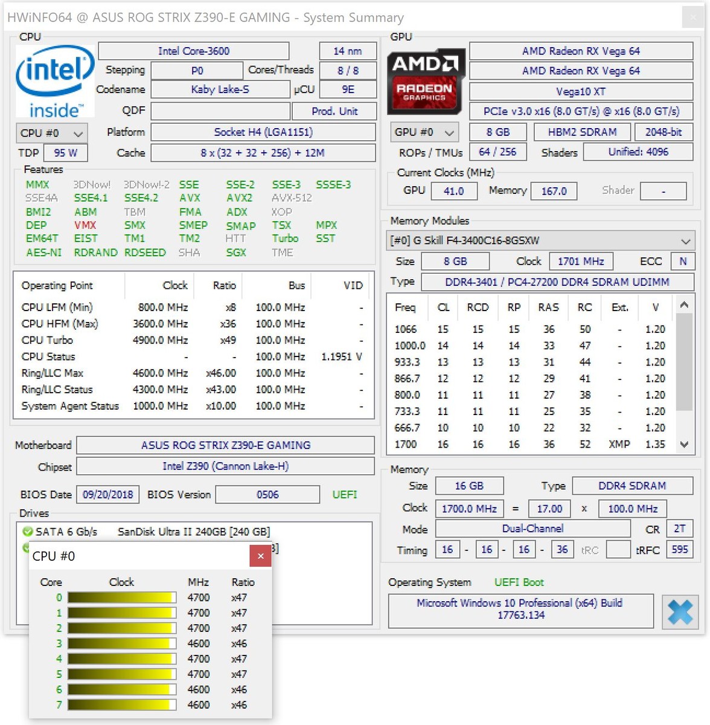710x725 pixels.
Task: Click the green UEFI label beside BIOS Version
Action: [345, 494]
